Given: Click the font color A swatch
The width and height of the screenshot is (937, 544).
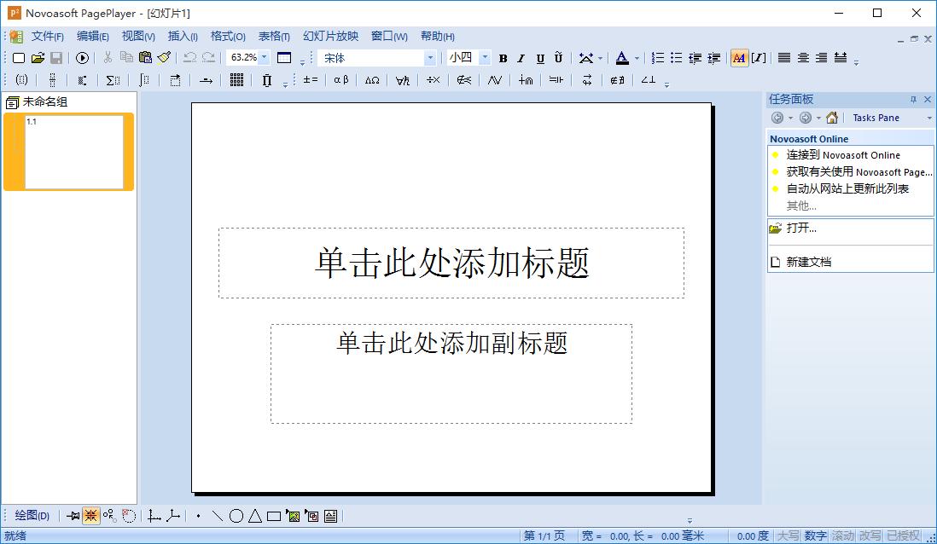Looking at the screenshot, I should tap(622, 58).
